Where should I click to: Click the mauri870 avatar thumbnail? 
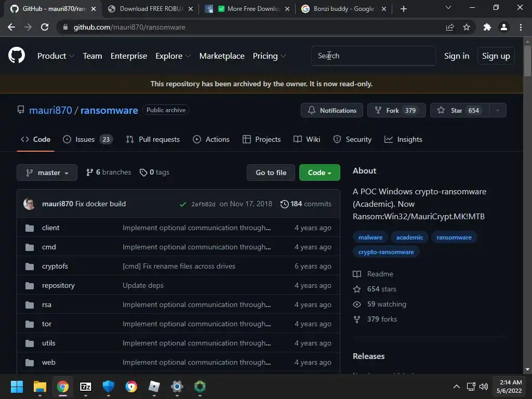29,204
